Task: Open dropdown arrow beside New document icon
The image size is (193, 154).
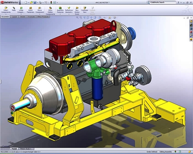Action: click(28, 3)
